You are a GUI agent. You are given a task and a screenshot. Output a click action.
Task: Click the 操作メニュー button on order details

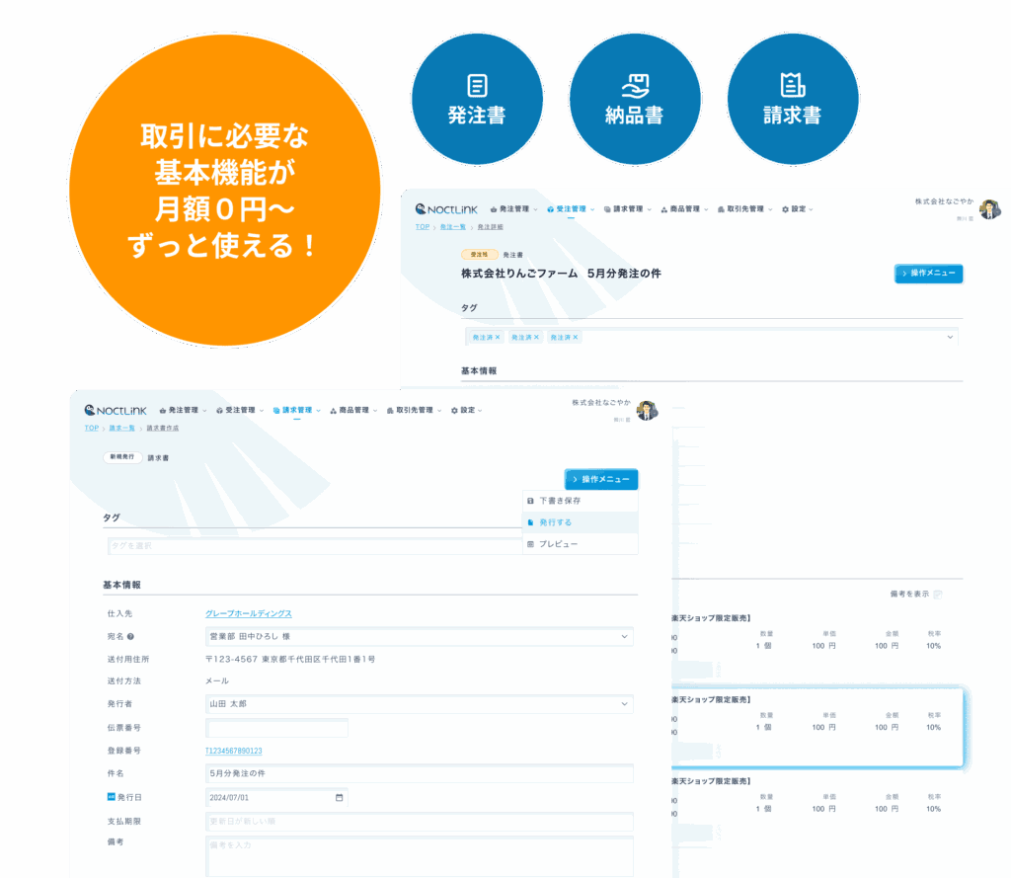point(928,273)
